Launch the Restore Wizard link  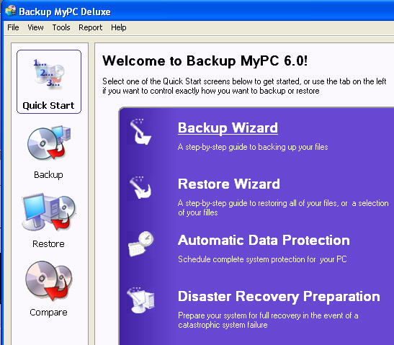click(228, 184)
